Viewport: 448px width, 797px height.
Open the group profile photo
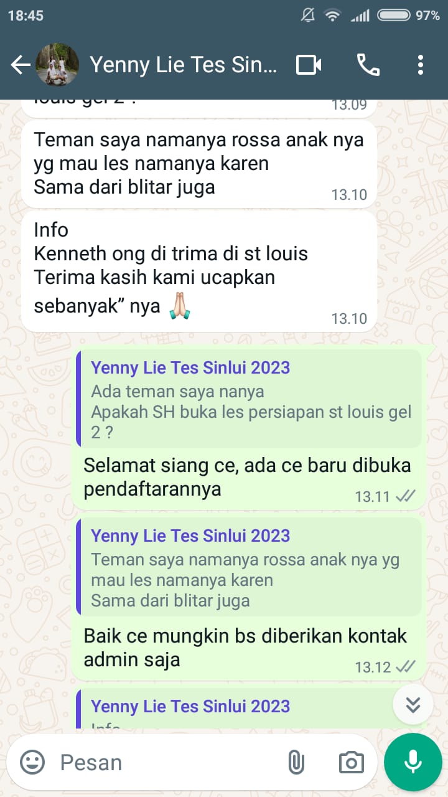pyautogui.click(x=57, y=65)
